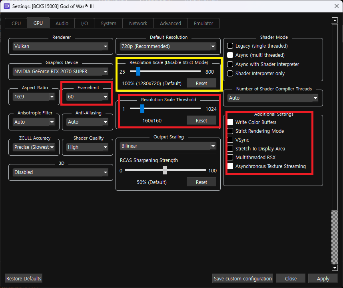The width and height of the screenshot is (343, 288).
Task: Select Shader Interpreter only option
Action: 256,74
